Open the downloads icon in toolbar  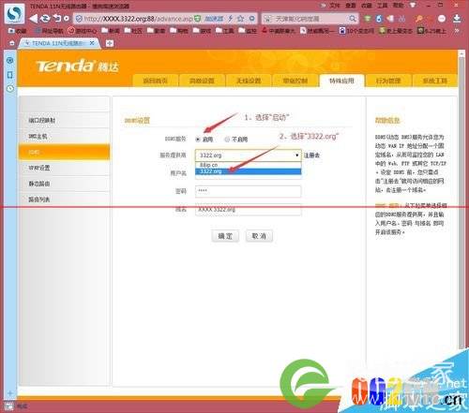point(457,19)
